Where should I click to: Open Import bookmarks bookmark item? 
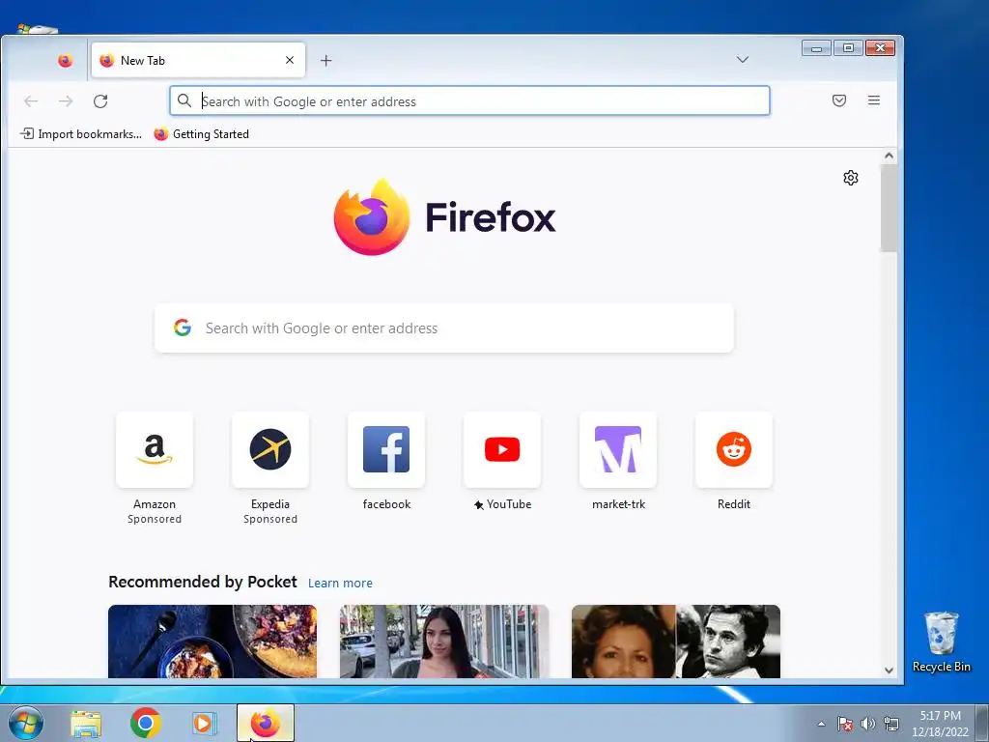(81, 133)
